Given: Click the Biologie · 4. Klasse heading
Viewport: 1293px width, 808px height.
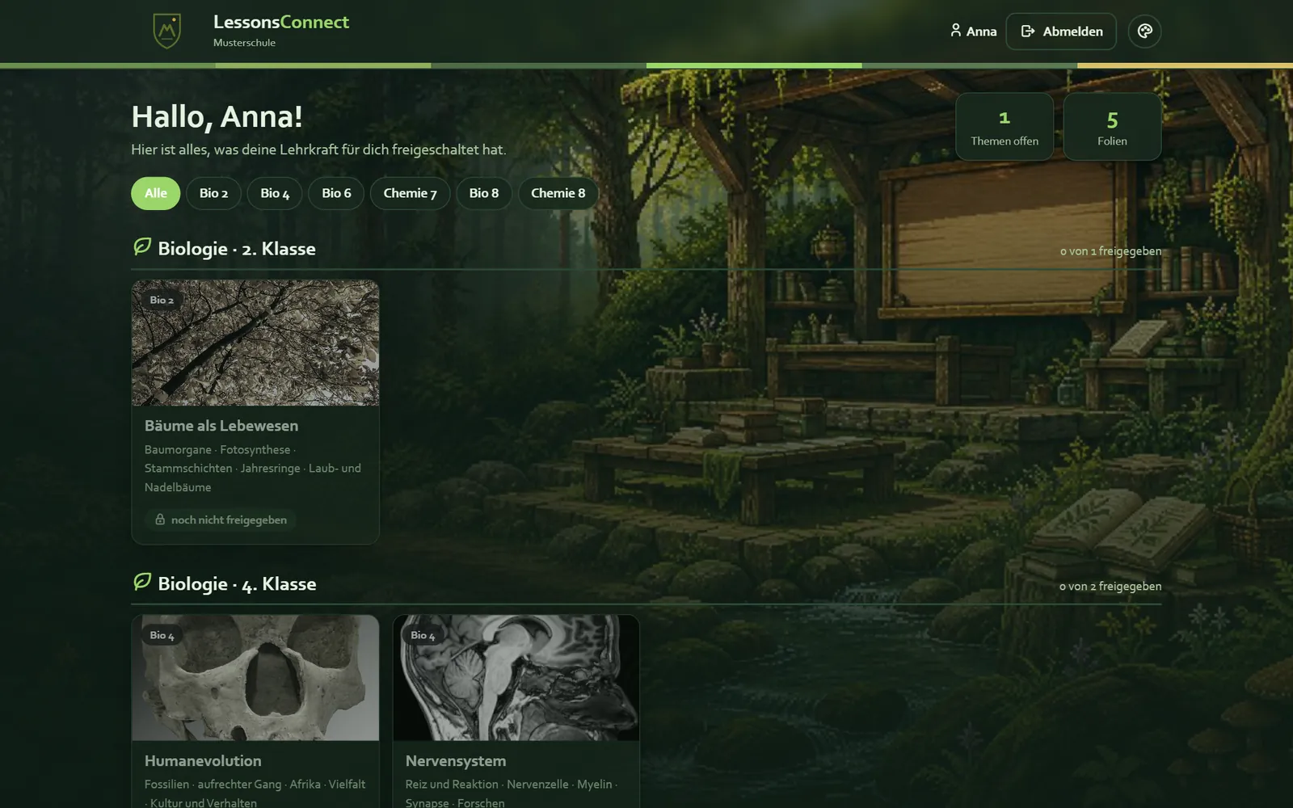Looking at the screenshot, I should [237, 584].
